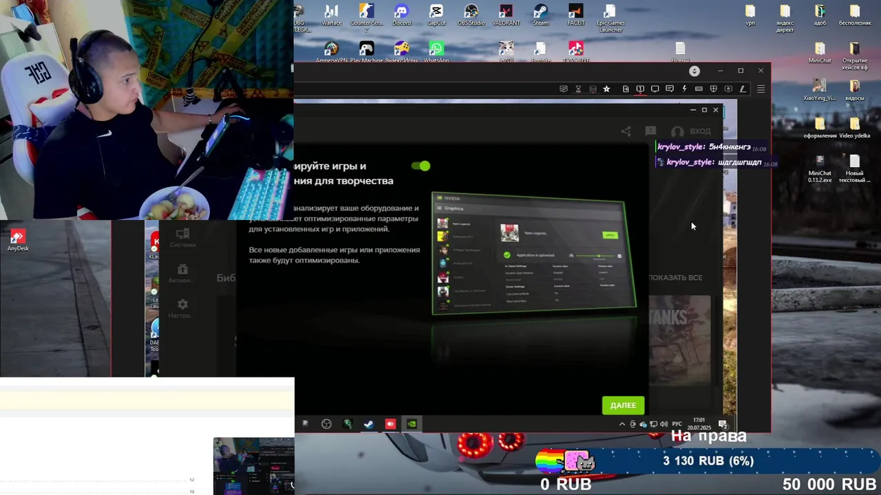Open the AmneziaVPN desktop icon
881x495 pixels.
pos(332,52)
